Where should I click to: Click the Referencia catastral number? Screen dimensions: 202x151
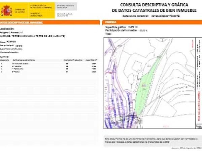[x=168, y=16]
